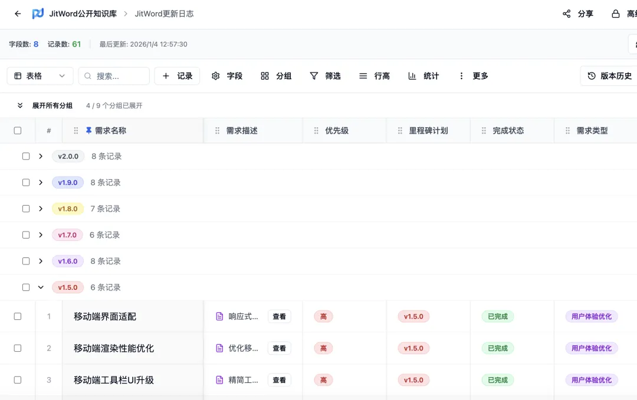Click 8 条记录 text beside v2.0.0
Image resolution: width=637 pixels, height=400 pixels.
[x=106, y=156]
